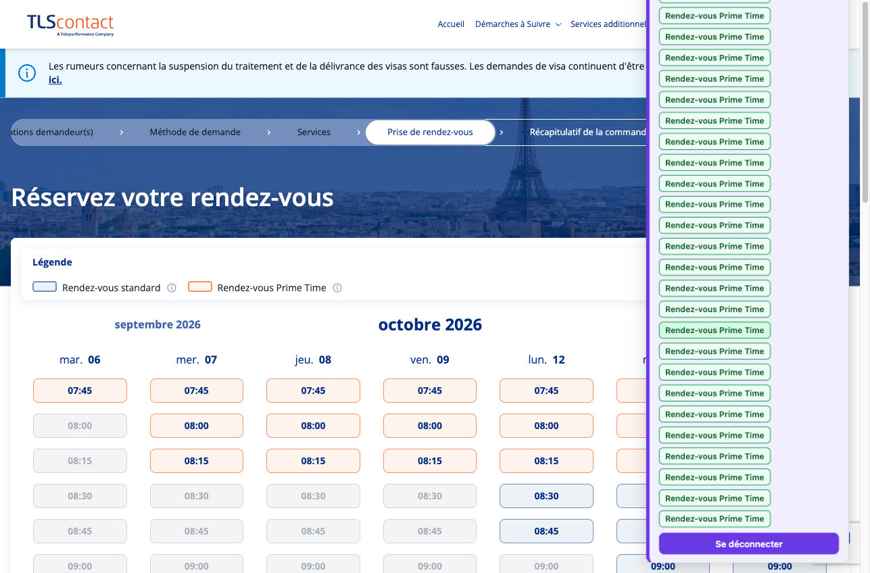Book 08:00 on jeu. 08
Viewport: 870px width, 573px height.
[x=313, y=426]
